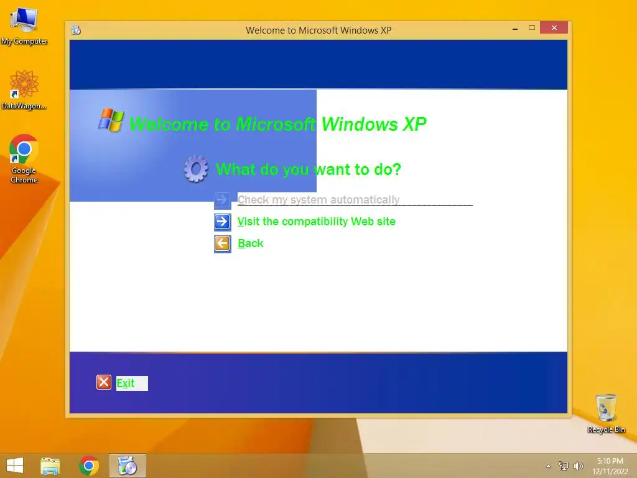
Task: Open My Computer desktop icon
Action: point(24,25)
